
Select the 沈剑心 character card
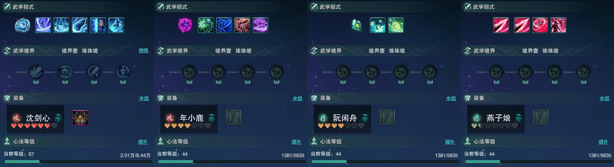pos(35,119)
